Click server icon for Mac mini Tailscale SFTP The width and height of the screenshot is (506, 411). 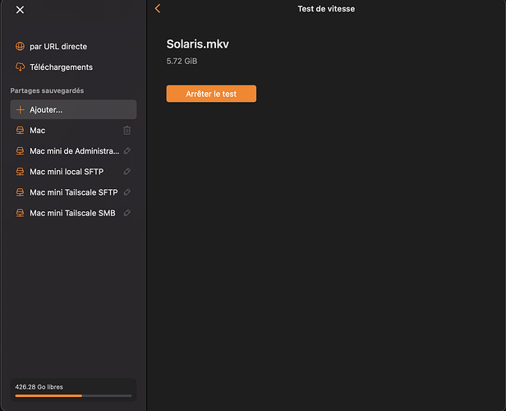(x=20, y=192)
